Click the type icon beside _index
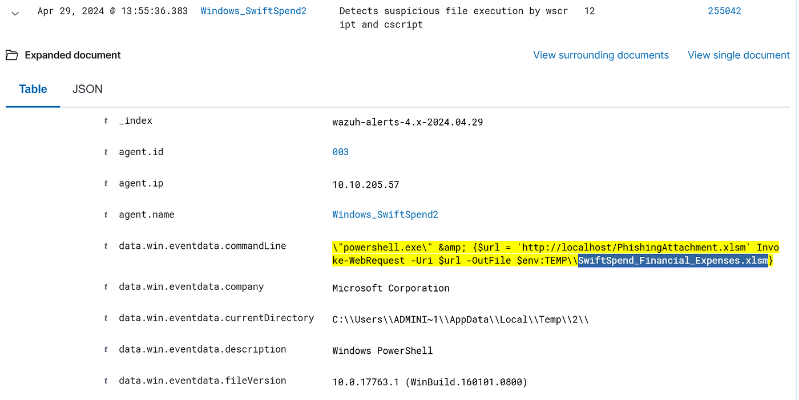 pos(106,121)
